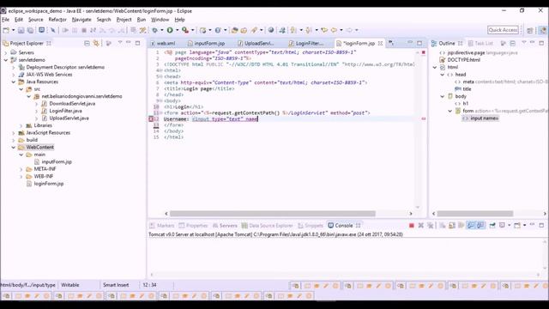The width and height of the screenshot is (549, 309).
Task: Open the Project Explorer view menu
Action: point(120,43)
